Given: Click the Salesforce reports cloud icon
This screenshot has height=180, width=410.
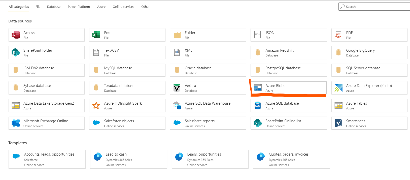Looking at the screenshot, I should (177, 123).
